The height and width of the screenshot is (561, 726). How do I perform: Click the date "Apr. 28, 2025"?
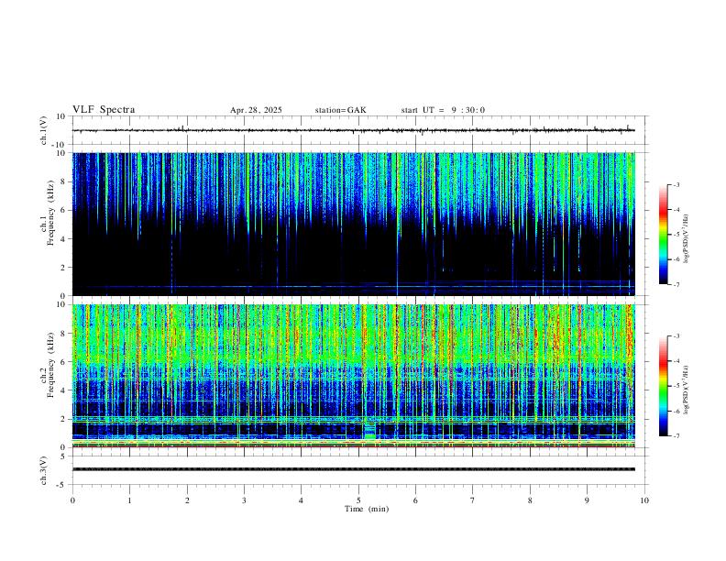coord(256,110)
